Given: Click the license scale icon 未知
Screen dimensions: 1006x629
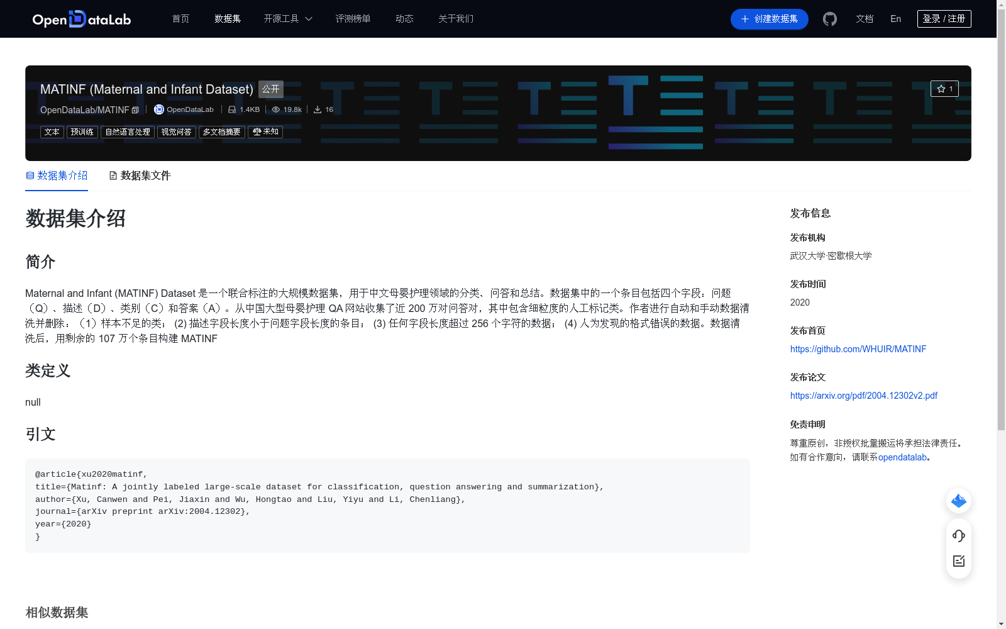Looking at the screenshot, I should coord(257,132).
